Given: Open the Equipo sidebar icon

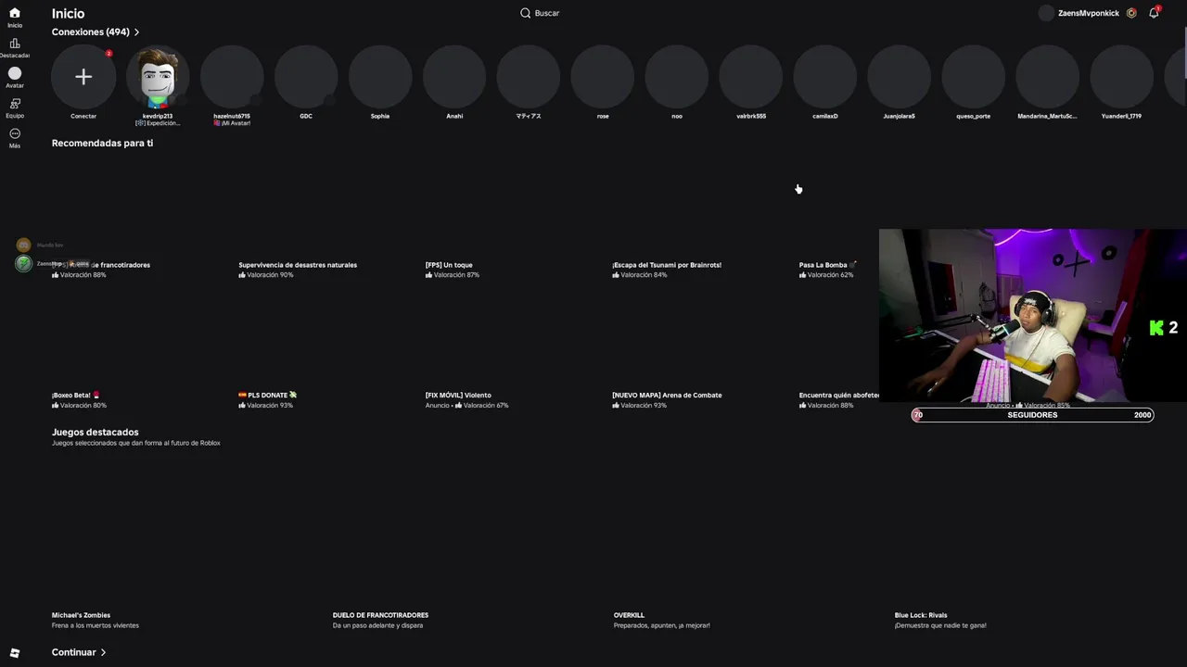Looking at the screenshot, I should (15, 104).
